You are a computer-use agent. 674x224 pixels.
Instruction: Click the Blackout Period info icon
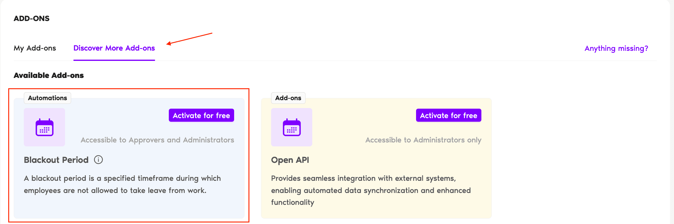[x=98, y=160]
